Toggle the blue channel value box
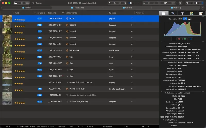The width and height of the screenshot is (206, 128). click(191, 39)
